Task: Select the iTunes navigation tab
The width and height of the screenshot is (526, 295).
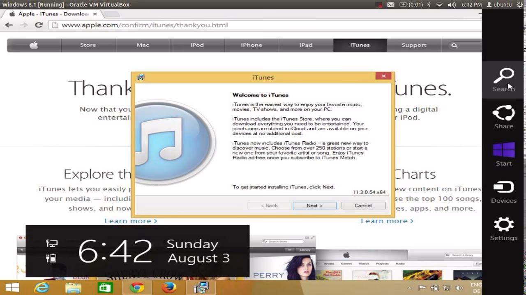Action: pos(360,45)
